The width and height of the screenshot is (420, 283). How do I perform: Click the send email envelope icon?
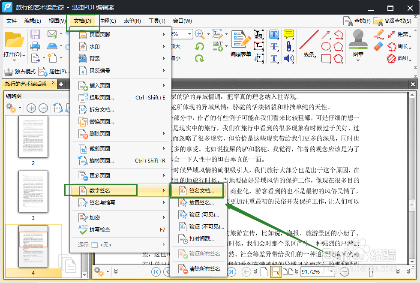coord(52,34)
